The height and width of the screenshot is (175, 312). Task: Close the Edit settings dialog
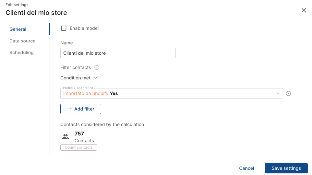click(x=304, y=10)
